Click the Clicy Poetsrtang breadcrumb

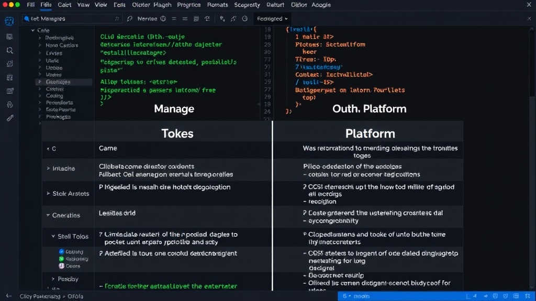[40, 296]
